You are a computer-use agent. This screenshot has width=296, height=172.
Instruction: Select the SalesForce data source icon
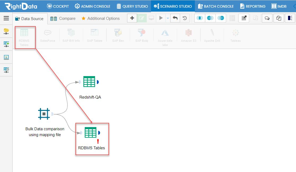coord(48,34)
